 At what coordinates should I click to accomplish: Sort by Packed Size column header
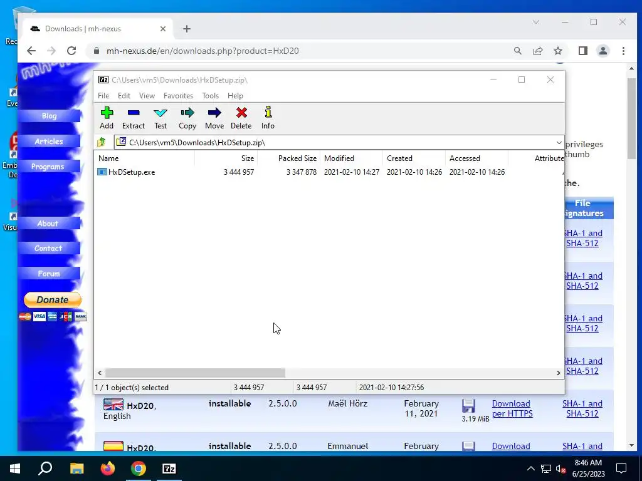288,158
